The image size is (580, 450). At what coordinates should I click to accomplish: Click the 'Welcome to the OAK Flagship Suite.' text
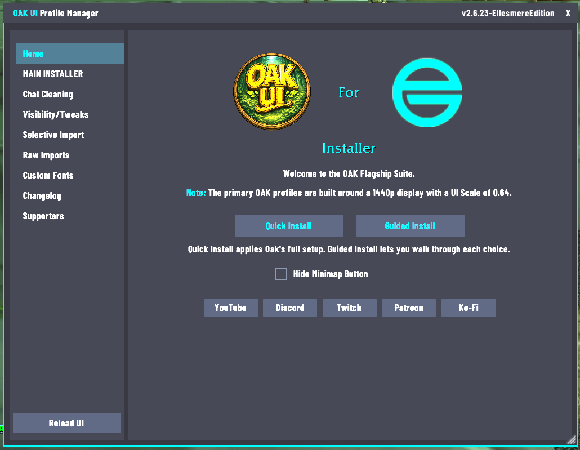coord(349,173)
